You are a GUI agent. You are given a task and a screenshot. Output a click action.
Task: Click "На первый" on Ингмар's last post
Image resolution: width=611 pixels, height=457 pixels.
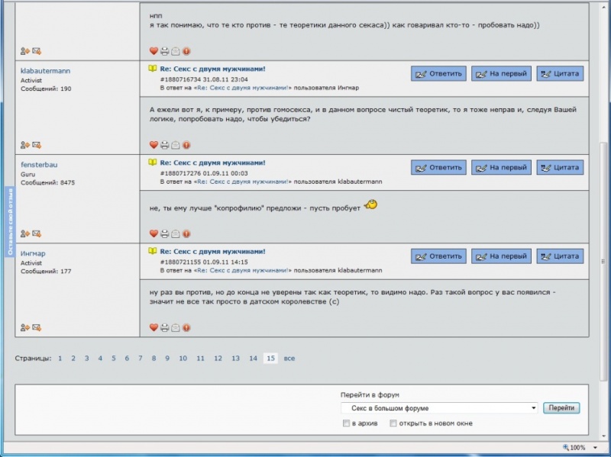click(x=501, y=256)
